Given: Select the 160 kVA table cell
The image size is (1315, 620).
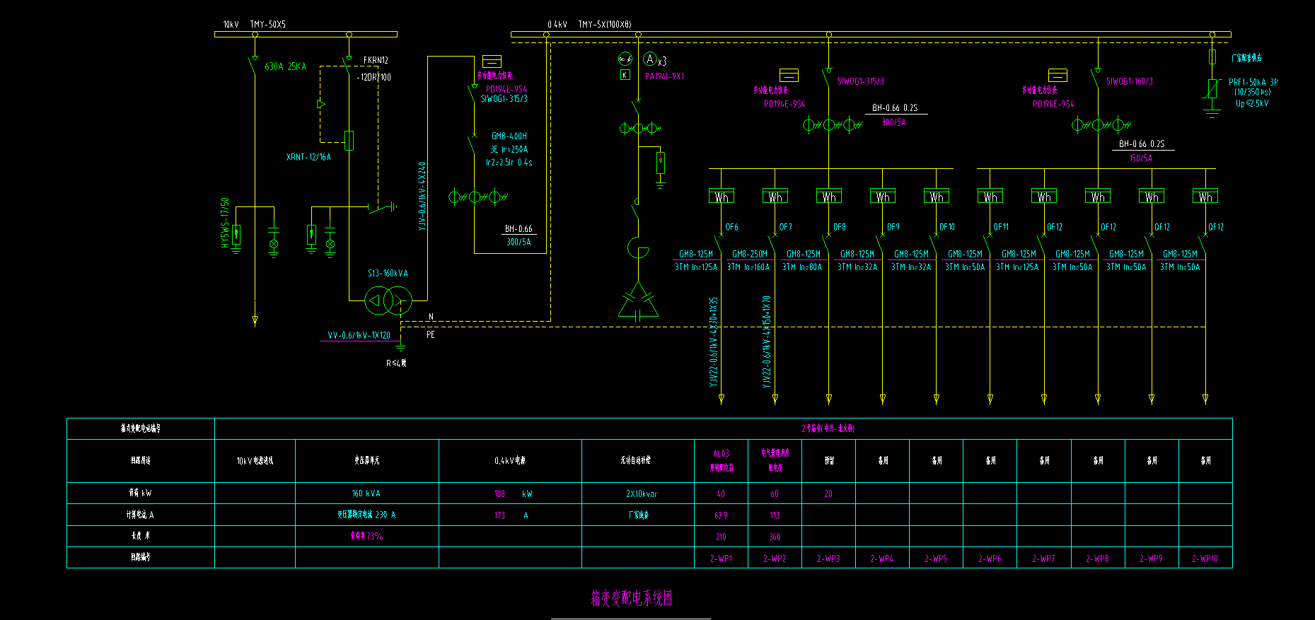Looking at the screenshot, I should click(x=366, y=493).
